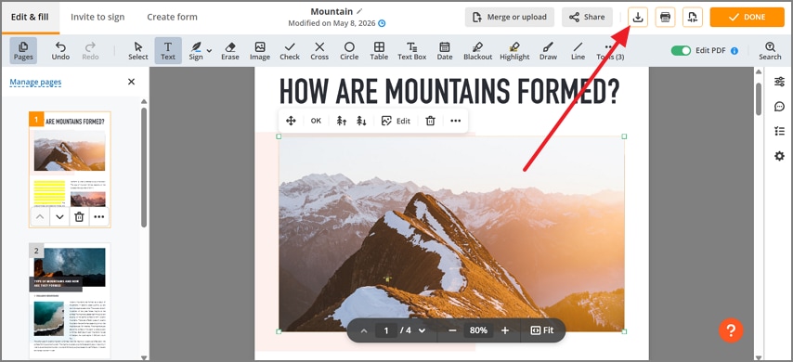The image size is (793, 362).
Task: Select the Erase tool
Action: tap(230, 50)
